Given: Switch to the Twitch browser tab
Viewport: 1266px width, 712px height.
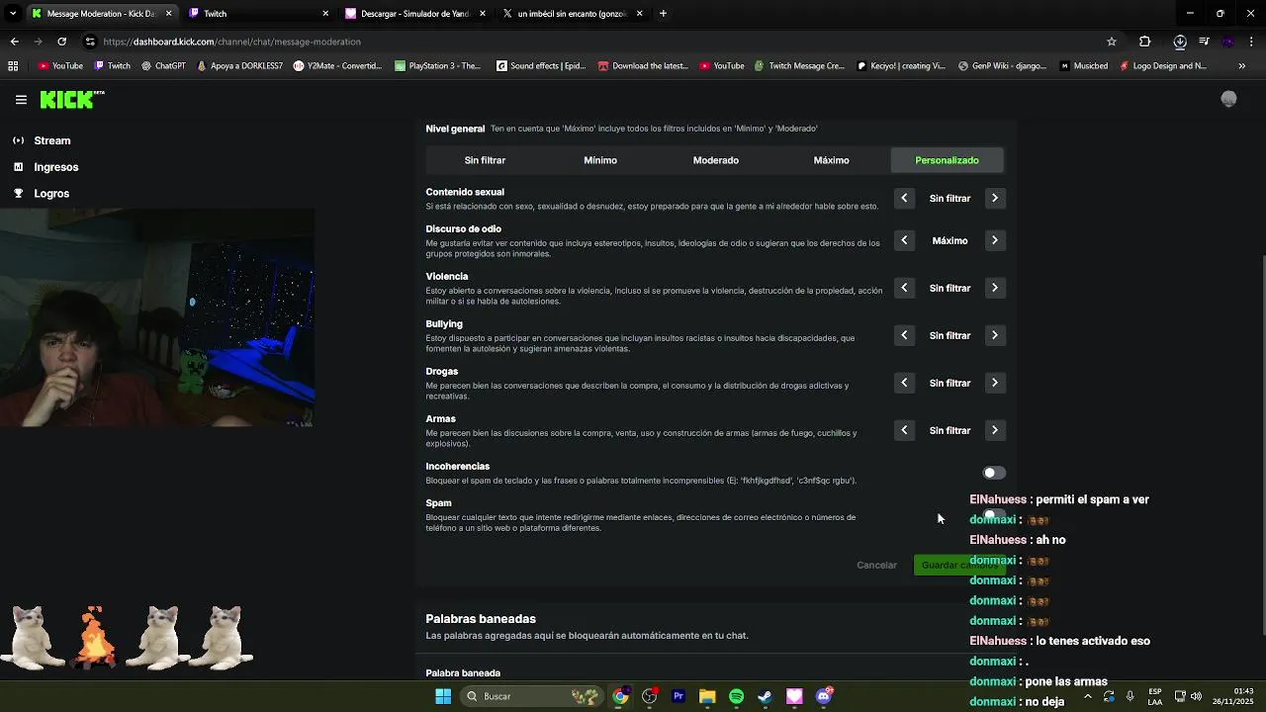Looking at the screenshot, I should (x=257, y=14).
